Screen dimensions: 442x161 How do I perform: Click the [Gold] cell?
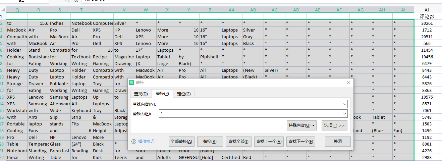(210, 157)
